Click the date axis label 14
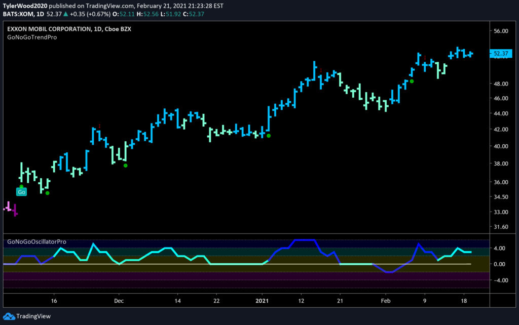519x325 pixels. (178, 301)
